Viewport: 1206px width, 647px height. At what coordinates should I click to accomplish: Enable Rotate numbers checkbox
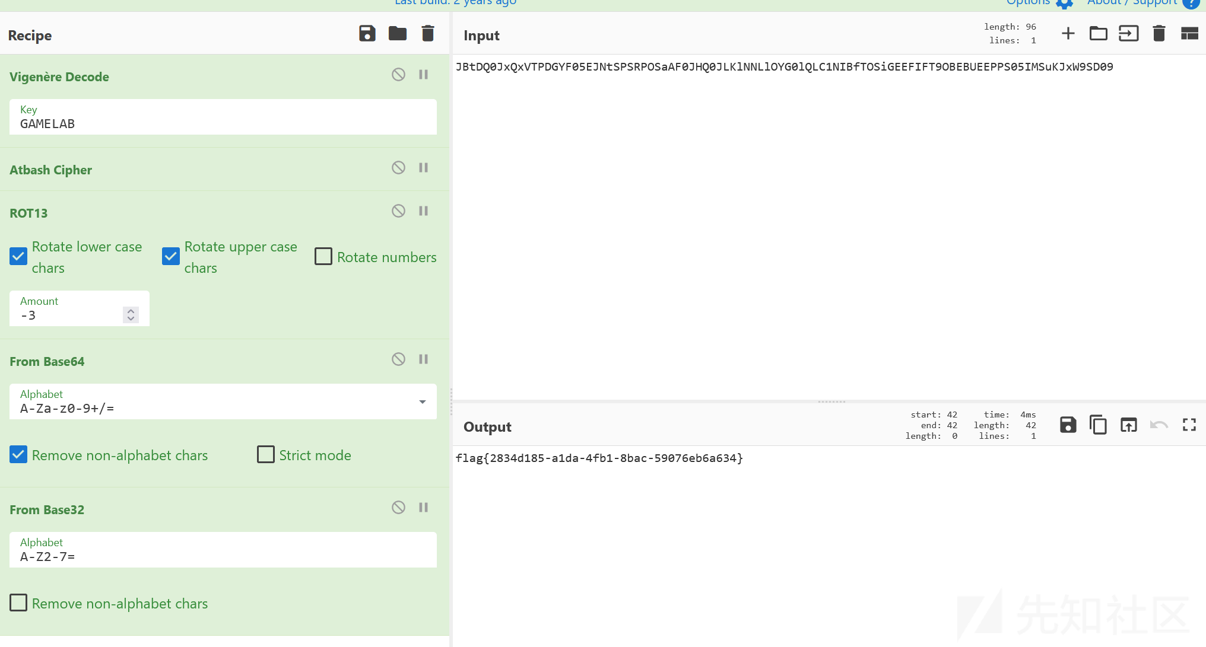(x=323, y=256)
